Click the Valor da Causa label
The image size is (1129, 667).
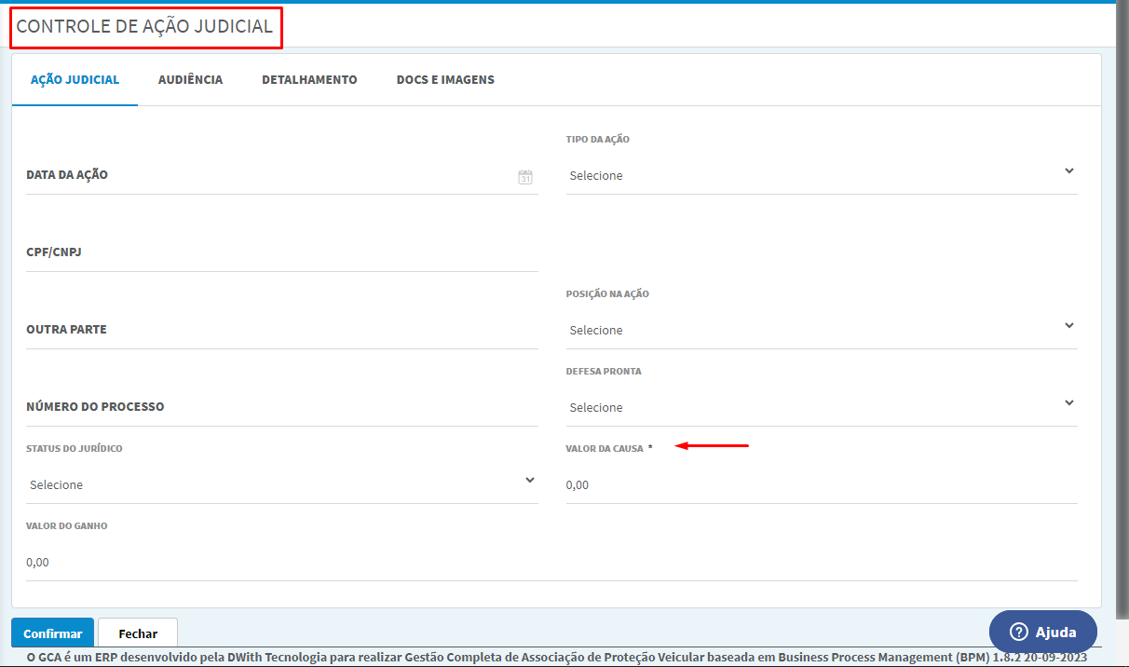tap(605, 449)
